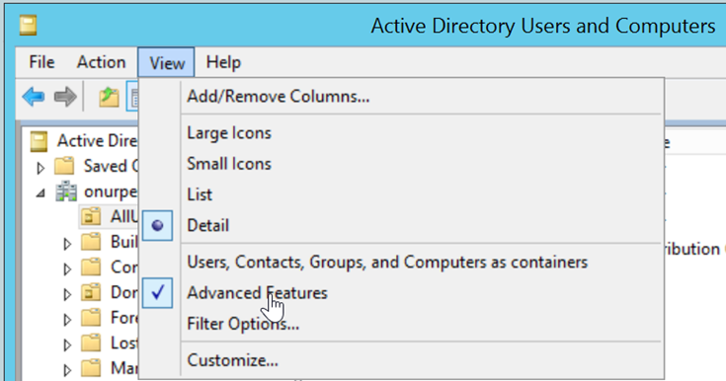Open the File menu
Viewport: 726px width, 381px height.
coord(41,62)
